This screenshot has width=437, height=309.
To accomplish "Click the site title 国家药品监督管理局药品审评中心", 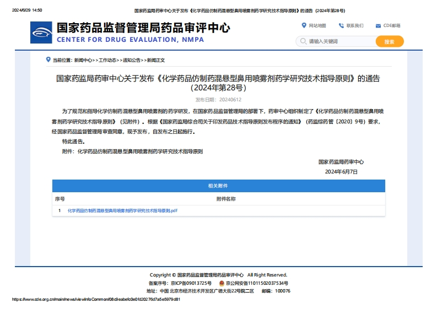I will click(143, 28).
